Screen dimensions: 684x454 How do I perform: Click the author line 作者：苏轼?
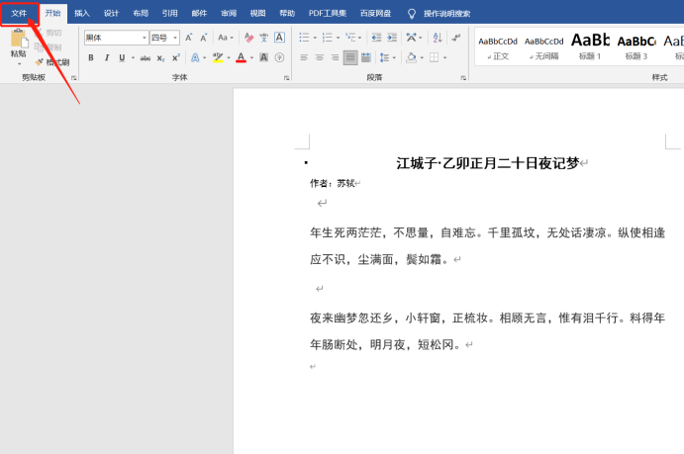[333, 183]
